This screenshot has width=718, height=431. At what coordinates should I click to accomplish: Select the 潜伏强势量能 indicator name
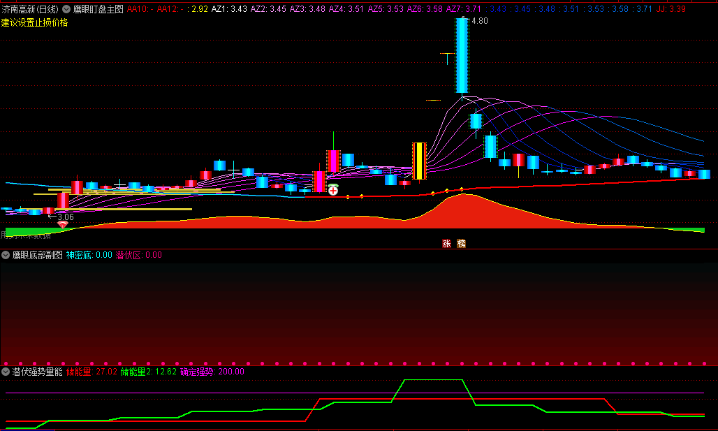(38, 372)
